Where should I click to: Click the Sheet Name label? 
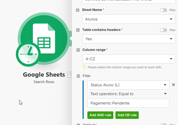point(92,10)
